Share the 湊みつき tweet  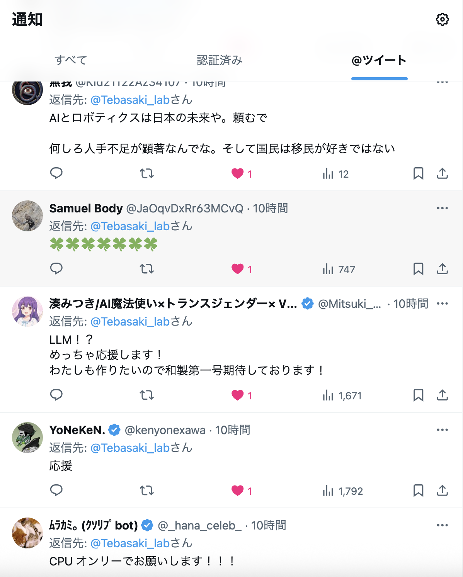coord(442,395)
